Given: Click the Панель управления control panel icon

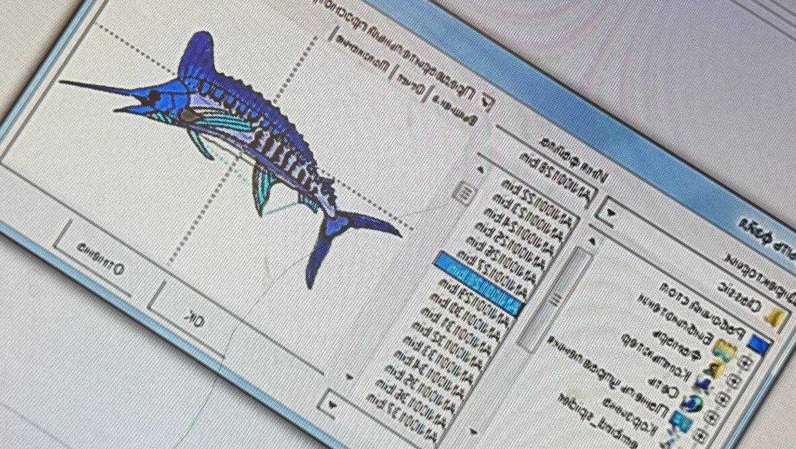Looking at the screenshot, I should 680,421.
